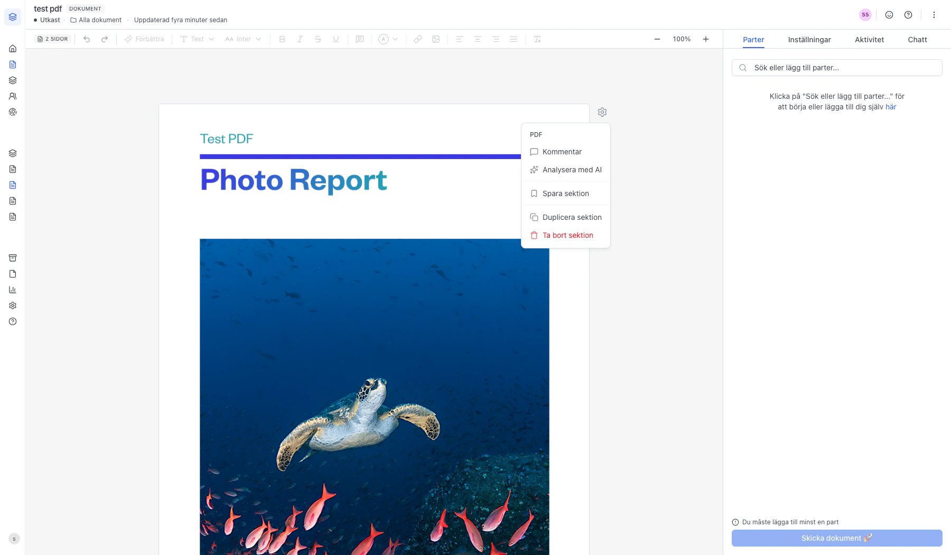Viewport: 951px width, 555px height.
Task: Focus the Sök eller lägg till parter field
Action: (837, 68)
